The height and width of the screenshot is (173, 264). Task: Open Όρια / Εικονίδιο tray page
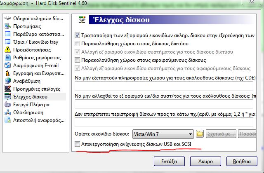[x=36, y=42]
